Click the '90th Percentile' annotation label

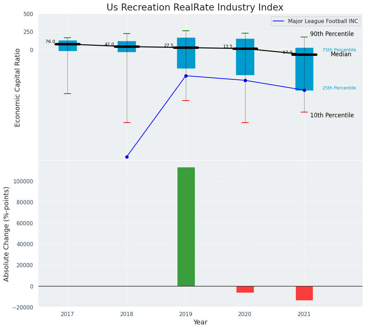(332, 34)
